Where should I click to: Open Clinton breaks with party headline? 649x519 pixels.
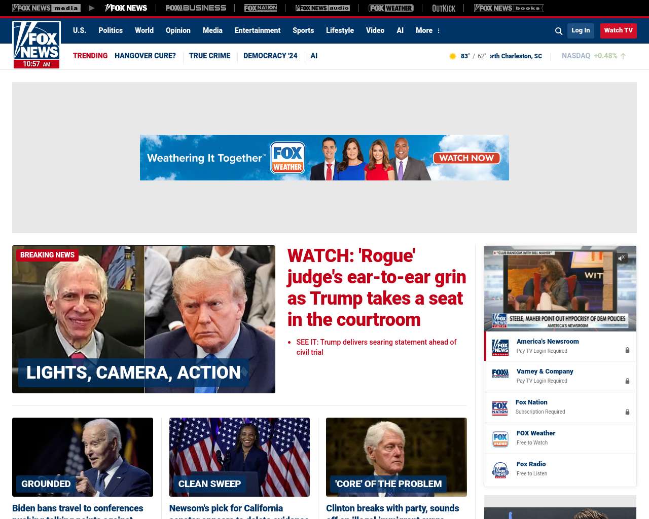(x=392, y=510)
